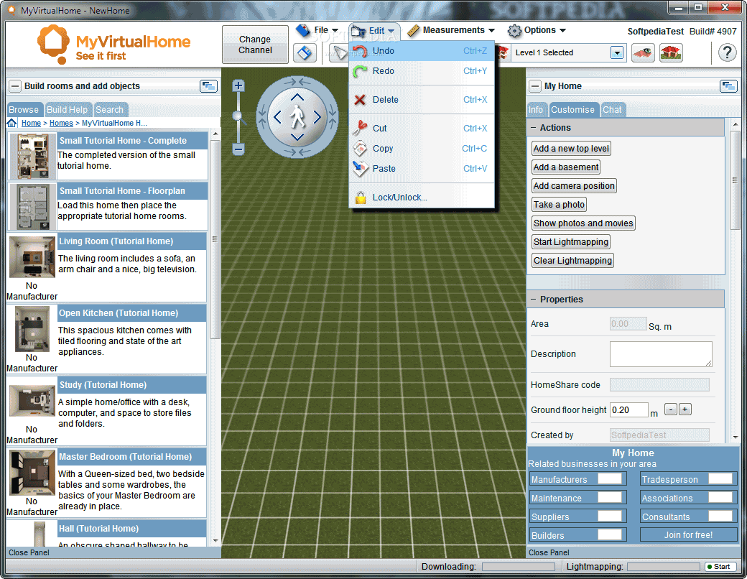
Task: Collapse the Actions section
Action: (x=534, y=128)
